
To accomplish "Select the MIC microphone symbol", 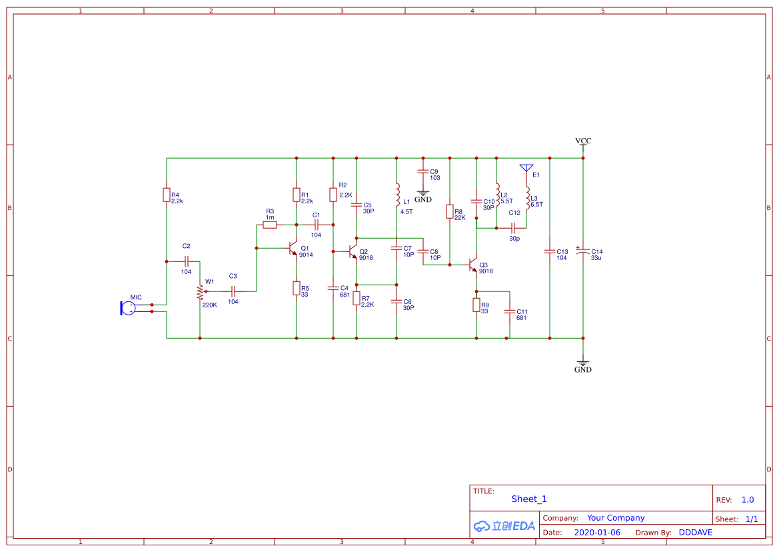I will pos(128,308).
